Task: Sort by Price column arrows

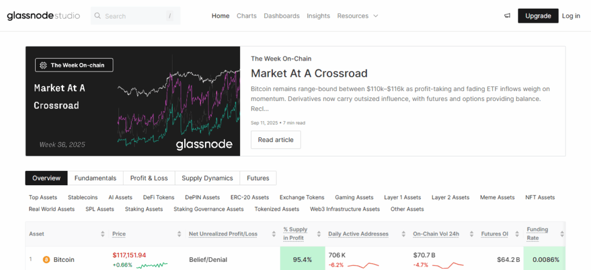Action: [179, 234]
